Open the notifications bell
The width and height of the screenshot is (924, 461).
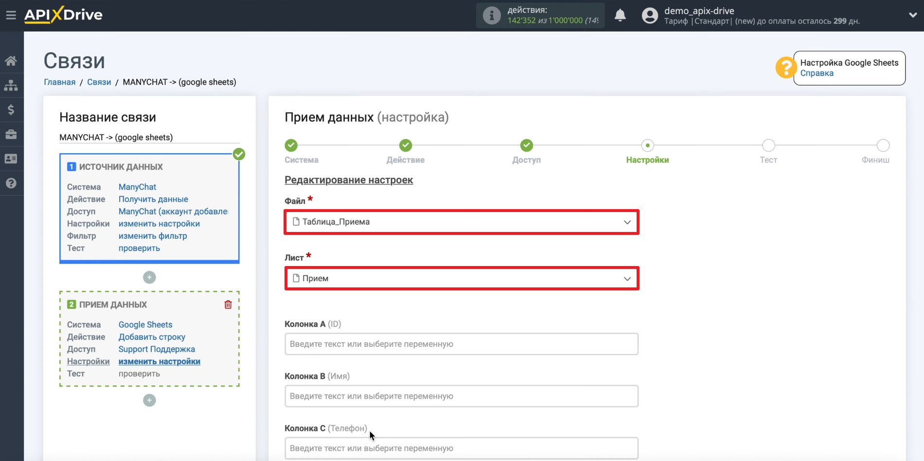coord(620,16)
